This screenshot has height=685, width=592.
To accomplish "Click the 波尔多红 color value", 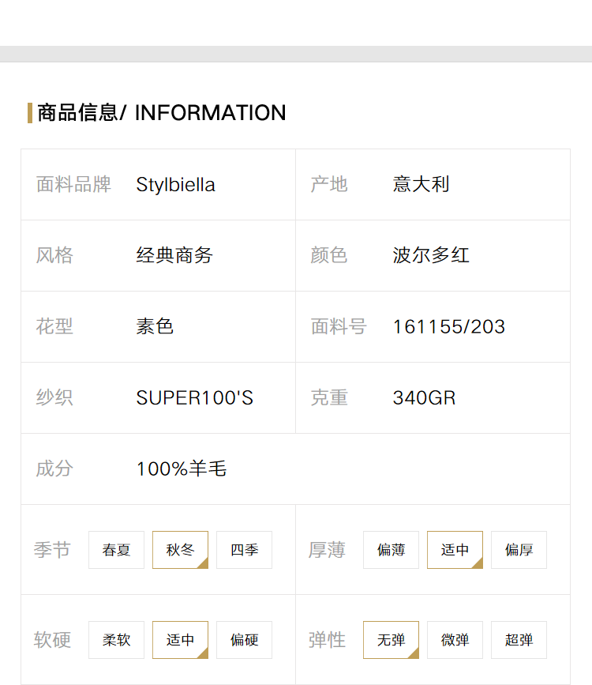I will click(x=431, y=255).
